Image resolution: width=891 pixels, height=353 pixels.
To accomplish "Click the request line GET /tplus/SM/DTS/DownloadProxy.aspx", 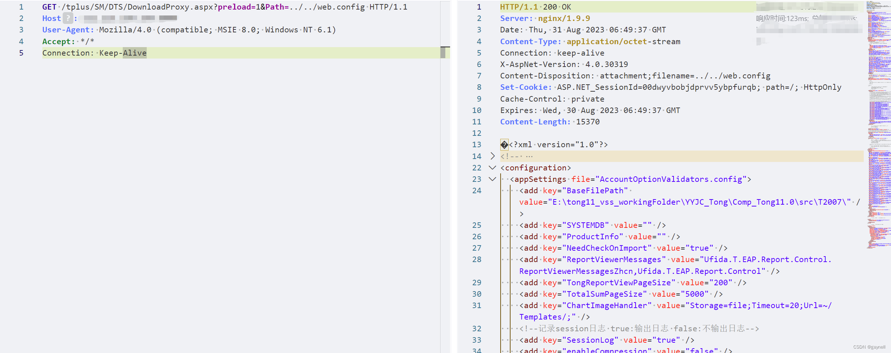I will 225,7.
